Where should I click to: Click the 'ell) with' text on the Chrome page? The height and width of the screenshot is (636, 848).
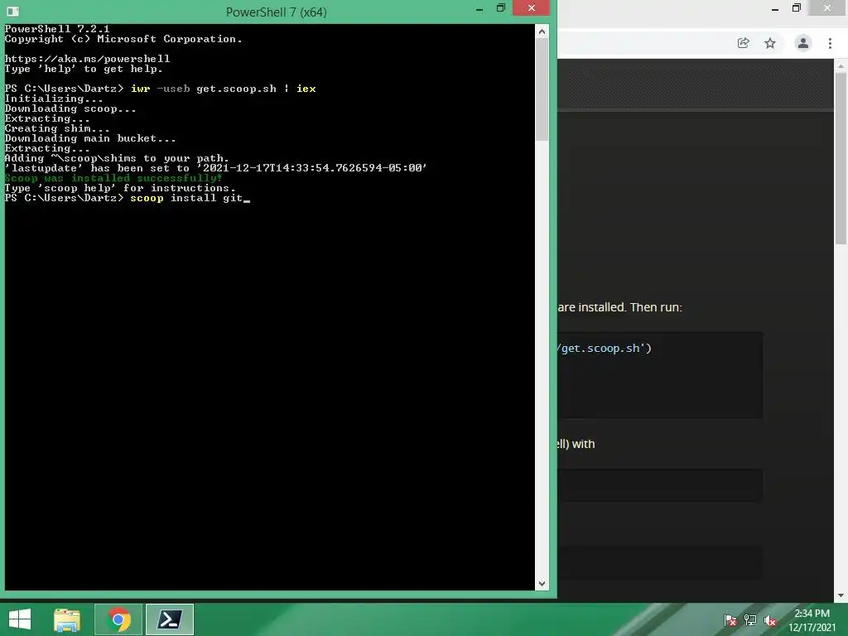[x=576, y=444]
